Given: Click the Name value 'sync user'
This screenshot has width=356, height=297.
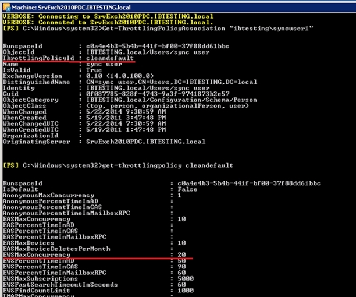Looking at the screenshot, I should [104, 64].
